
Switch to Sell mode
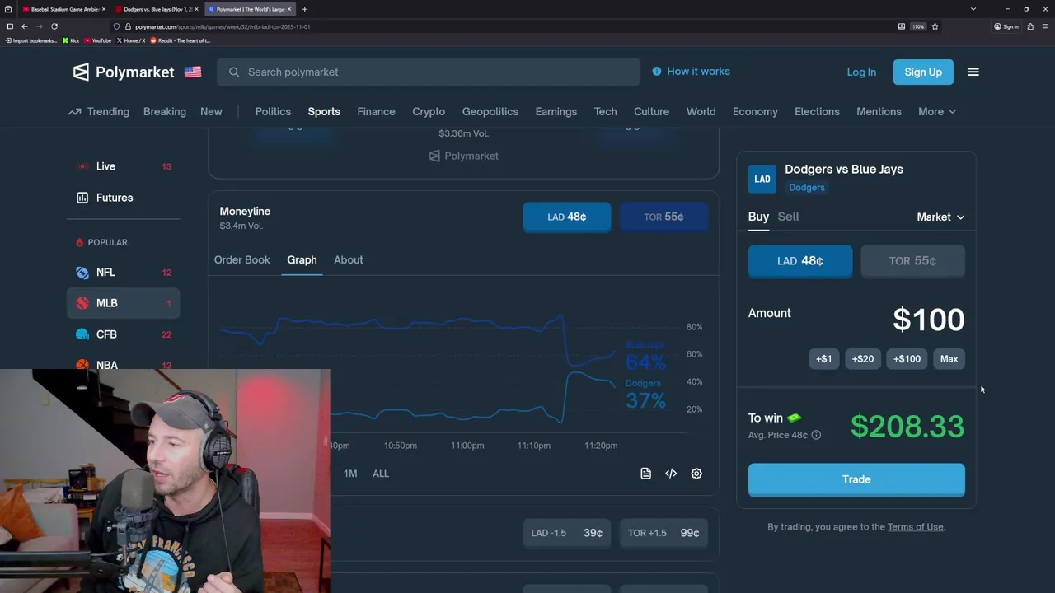(788, 217)
